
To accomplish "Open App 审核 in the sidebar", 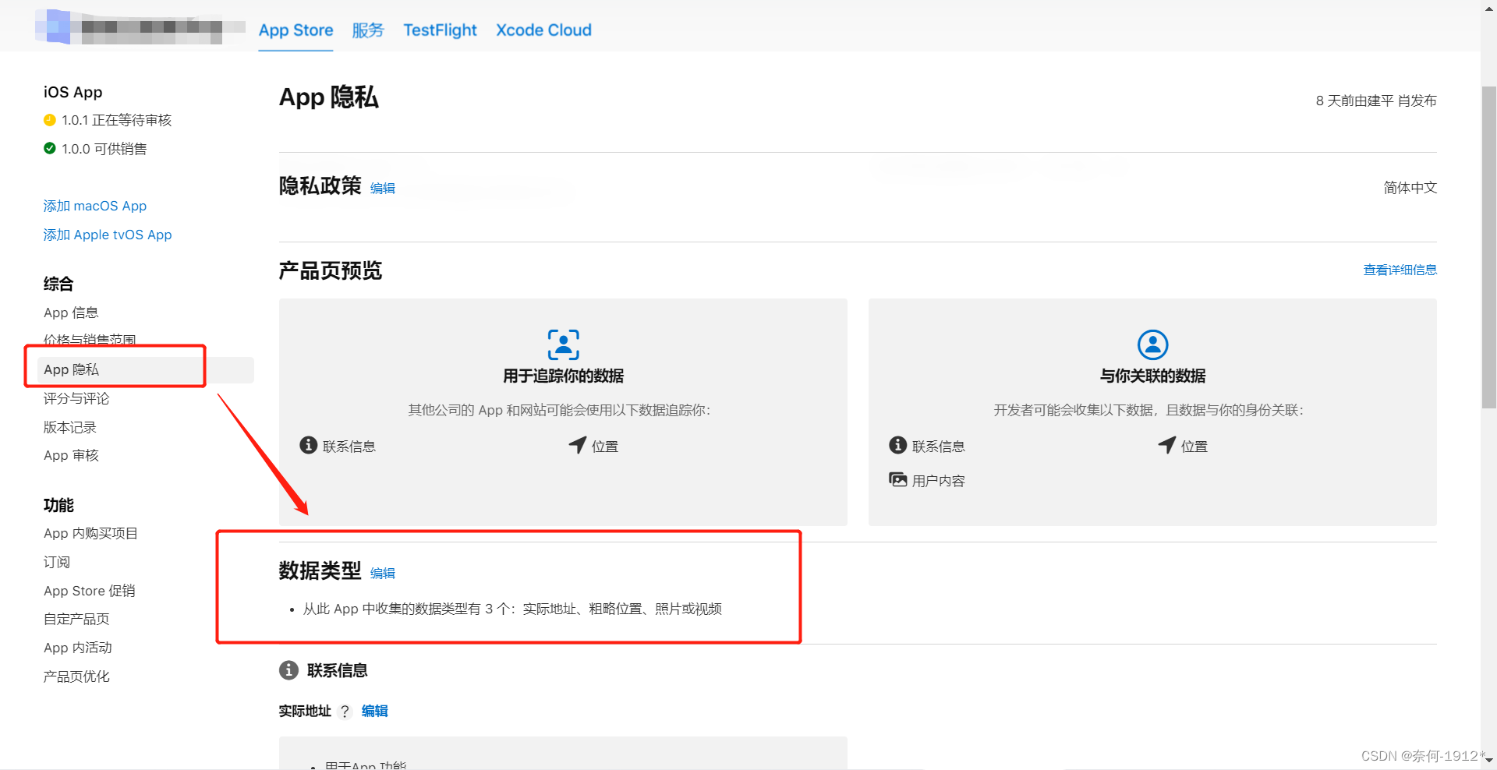I will pyautogui.click(x=71, y=455).
